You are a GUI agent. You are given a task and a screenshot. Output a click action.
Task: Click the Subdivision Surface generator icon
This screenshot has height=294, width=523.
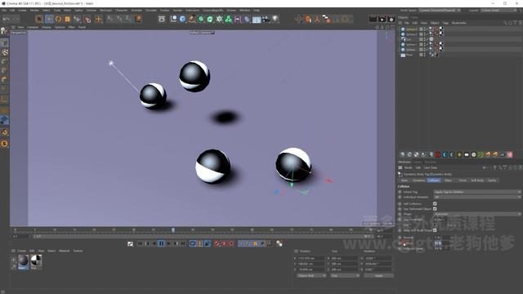coord(201,19)
